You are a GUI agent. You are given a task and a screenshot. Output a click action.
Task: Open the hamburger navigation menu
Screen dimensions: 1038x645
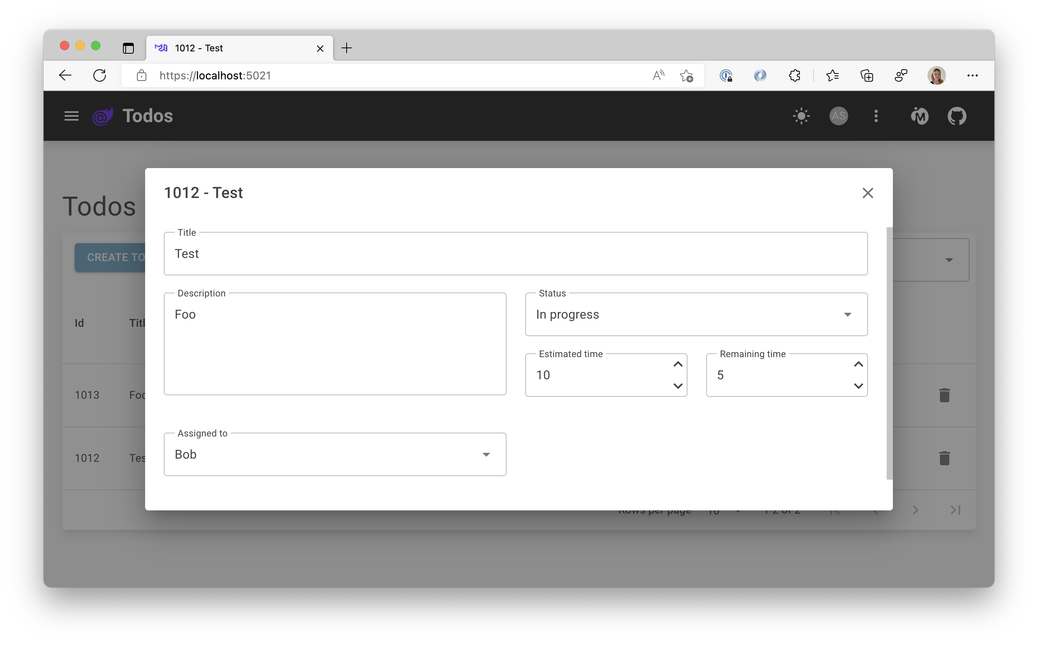(x=71, y=116)
